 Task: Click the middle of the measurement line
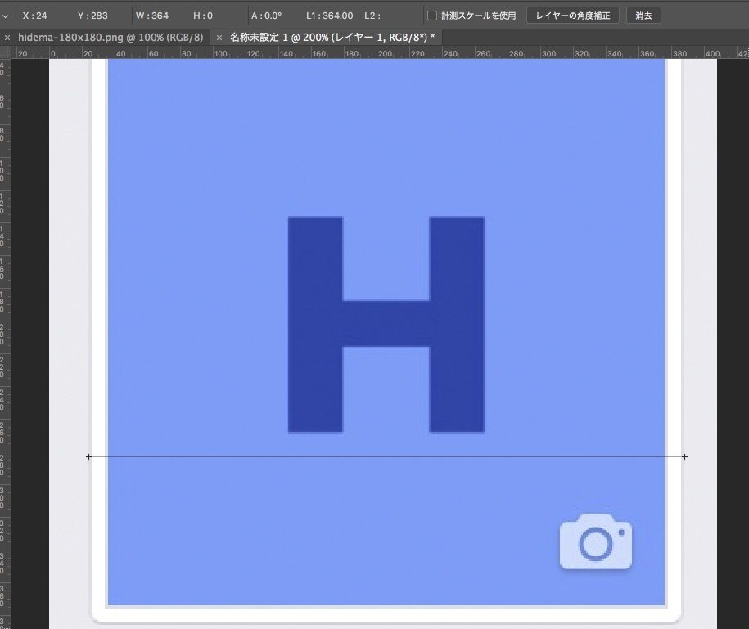point(386,456)
